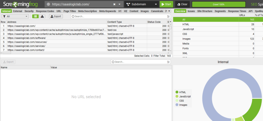Add columns with the plus icon
Viewport: 263px width, 121px height.
point(171,22)
